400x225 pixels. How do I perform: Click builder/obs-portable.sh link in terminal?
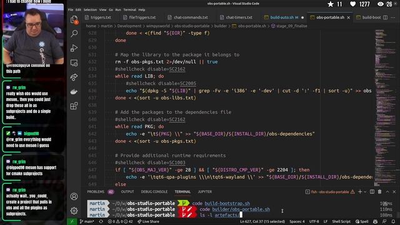click(241, 209)
